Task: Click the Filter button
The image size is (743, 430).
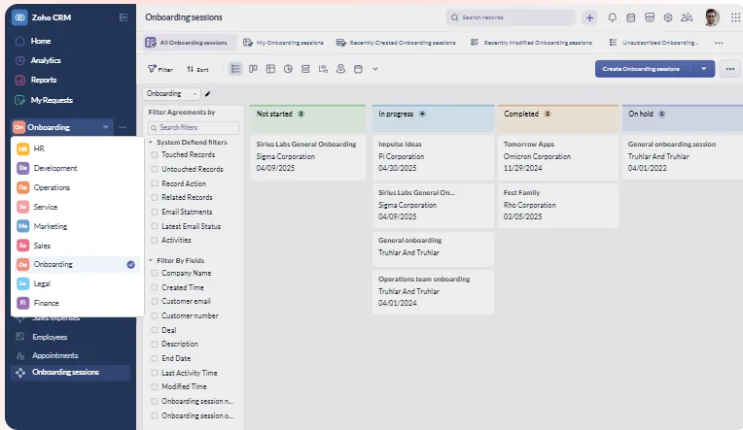Action: [x=160, y=69]
